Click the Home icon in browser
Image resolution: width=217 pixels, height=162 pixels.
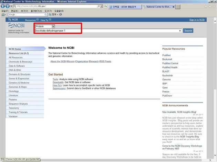[x=206, y=7]
